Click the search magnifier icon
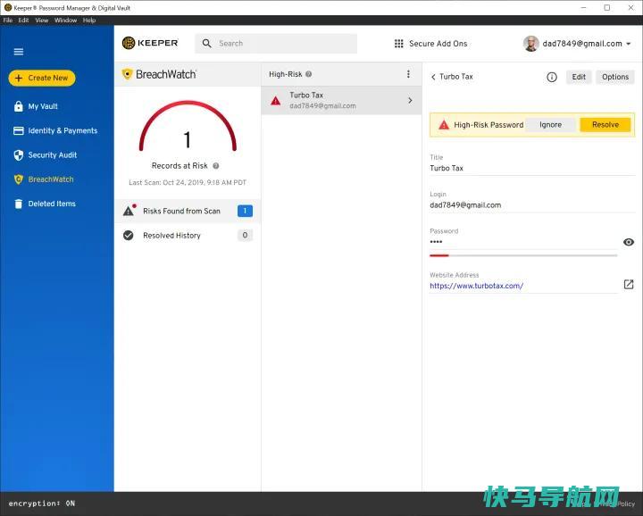Image resolution: width=643 pixels, height=516 pixels. pos(207,44)
